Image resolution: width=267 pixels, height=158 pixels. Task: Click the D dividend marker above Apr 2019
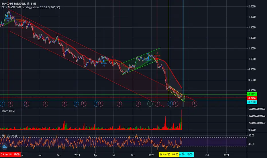coord(96,103)
